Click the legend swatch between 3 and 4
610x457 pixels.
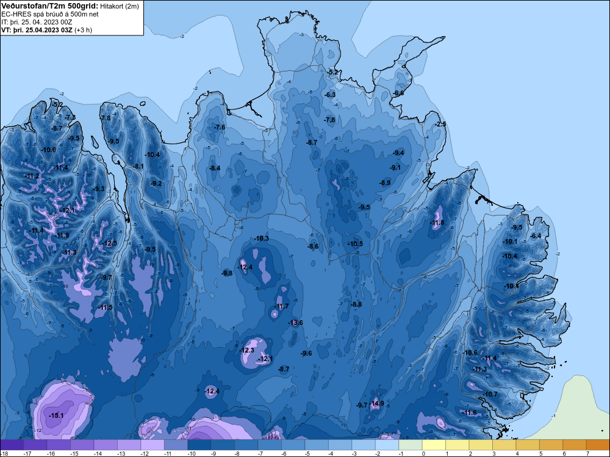coord(504,445)
